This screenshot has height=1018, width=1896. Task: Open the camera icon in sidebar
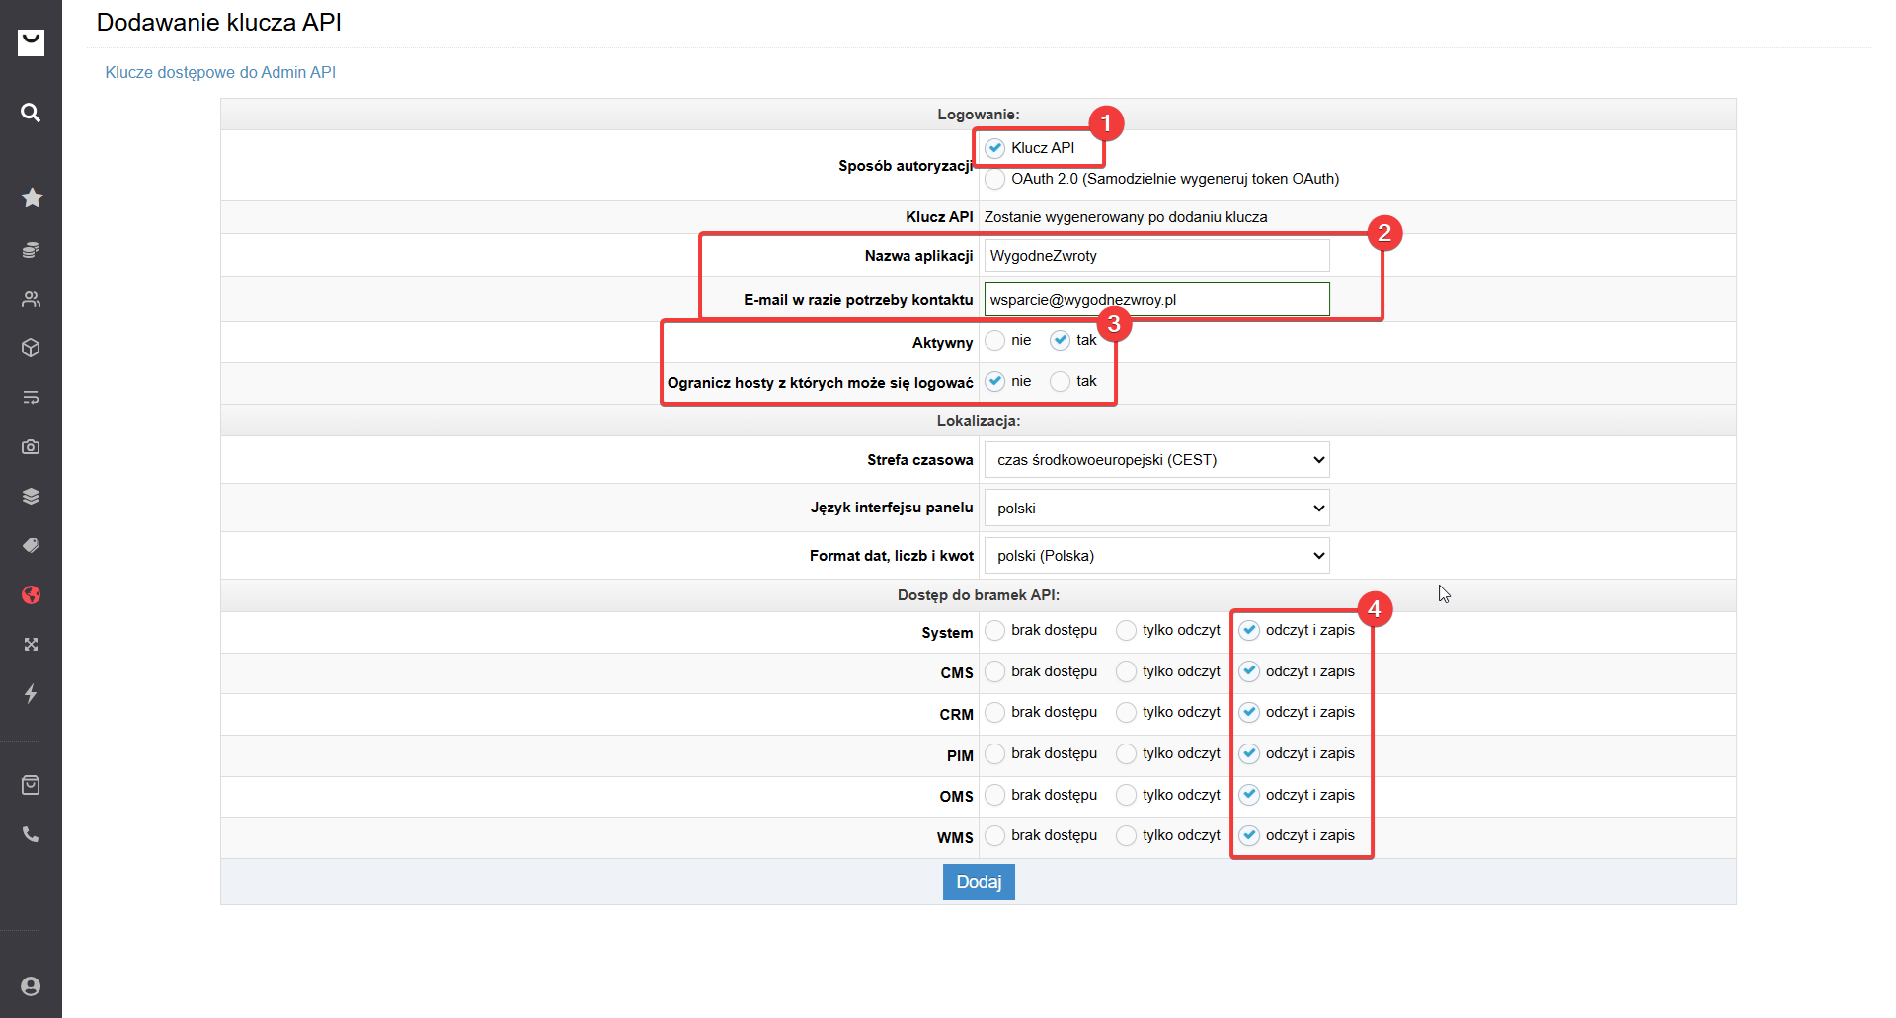pos(31,446)
